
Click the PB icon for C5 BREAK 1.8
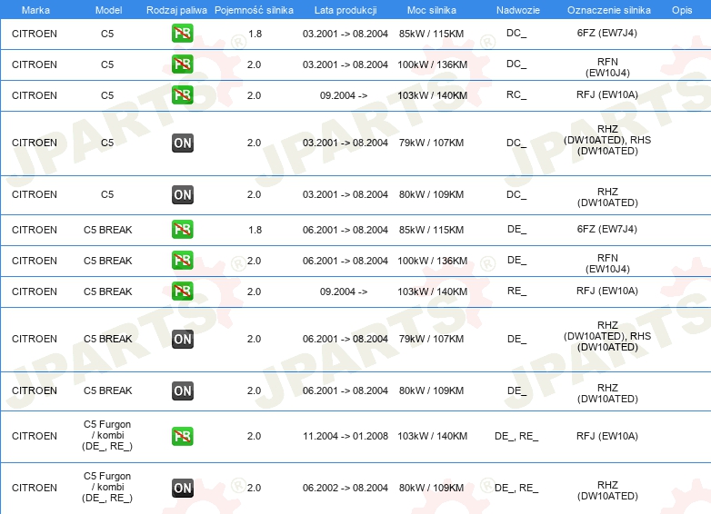[182, 230]
